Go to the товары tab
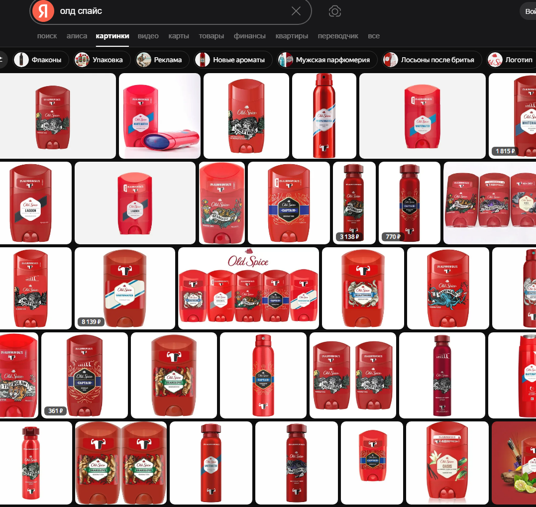The image size is (536, 507). coord(211,36)
